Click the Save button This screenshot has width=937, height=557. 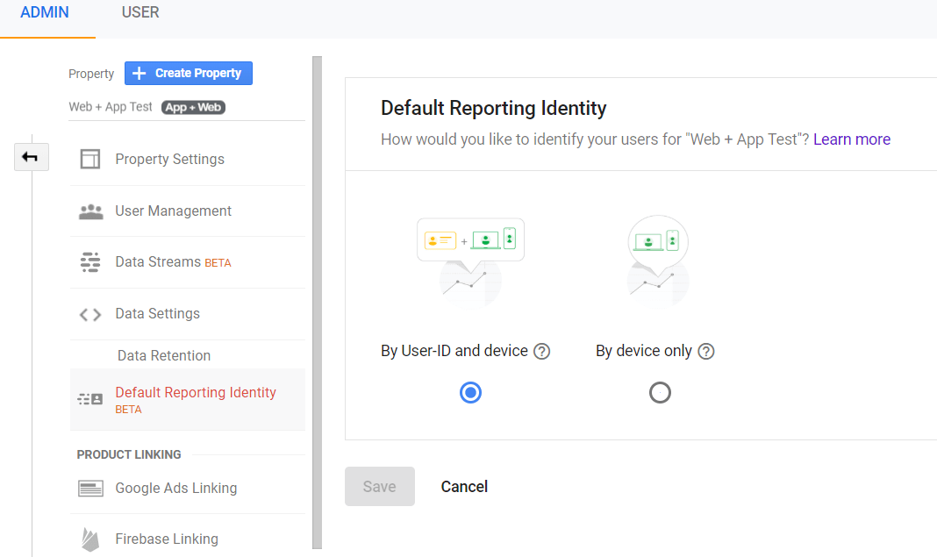click(380, 487)
